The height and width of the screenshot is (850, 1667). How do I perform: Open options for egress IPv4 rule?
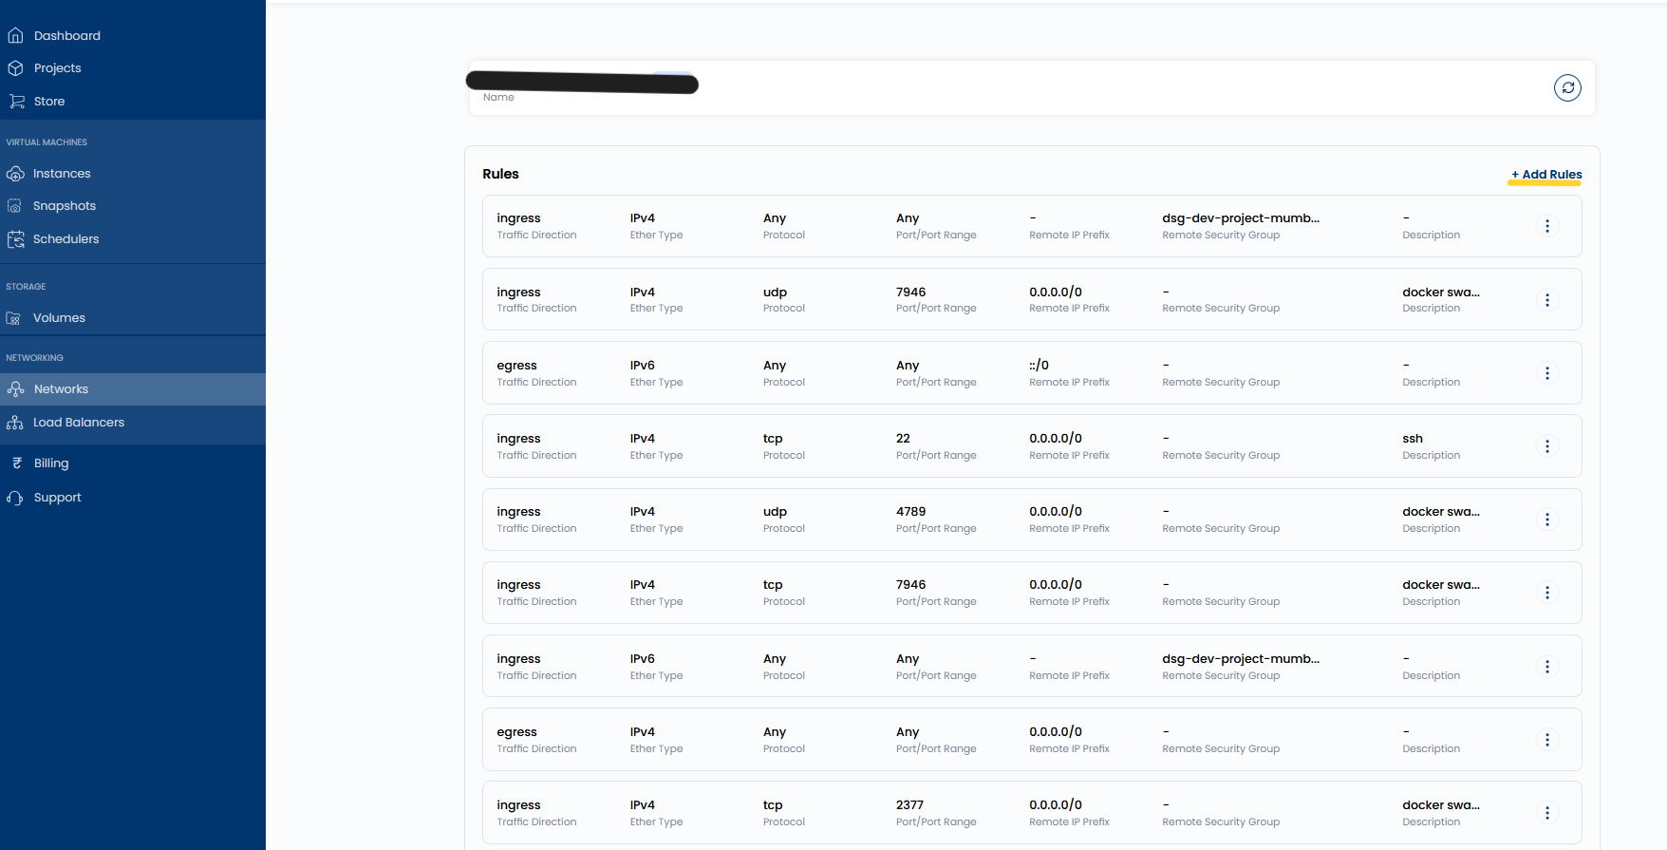click(x=1547, y=740)
